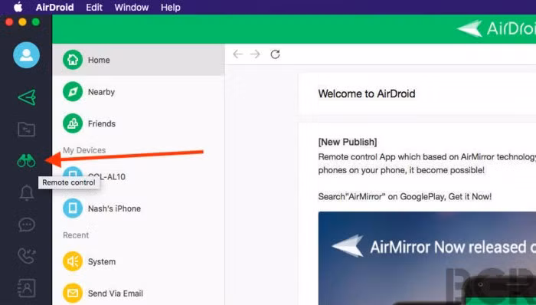Click the AirDroid logo in green header
This screenshot has width=536, height=305.
coord(496,28)
